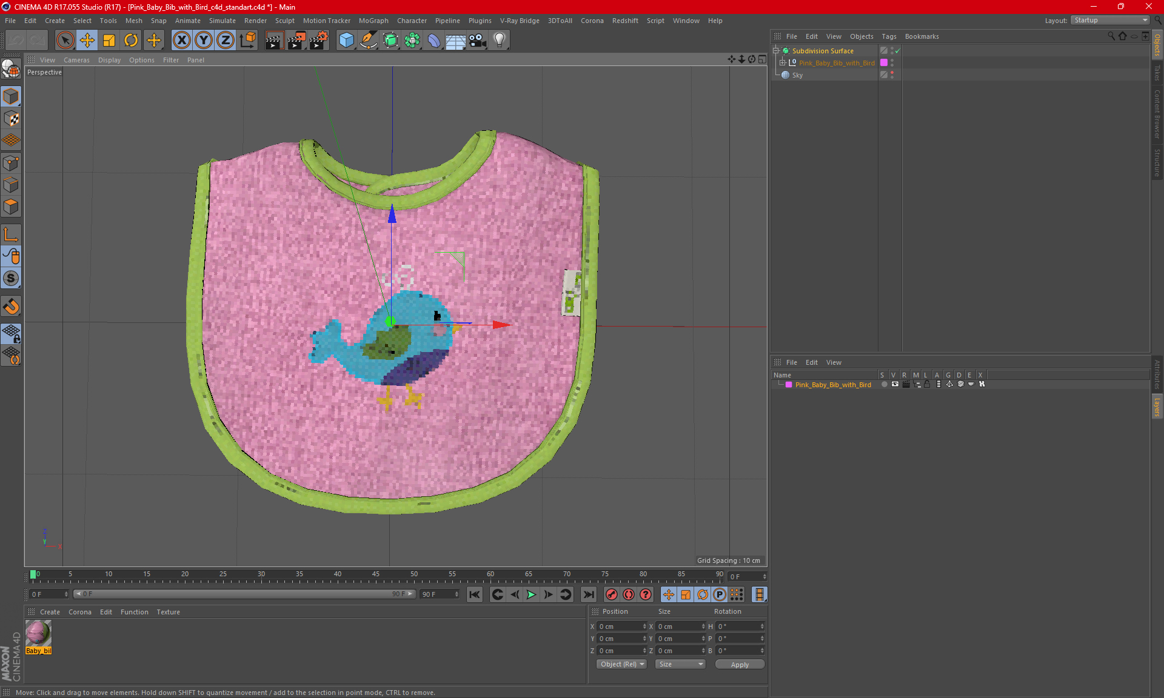This screenshot has height=698, width=1164.
Task: Click the end frame 90 F spinner
Action: click(457, 594)
